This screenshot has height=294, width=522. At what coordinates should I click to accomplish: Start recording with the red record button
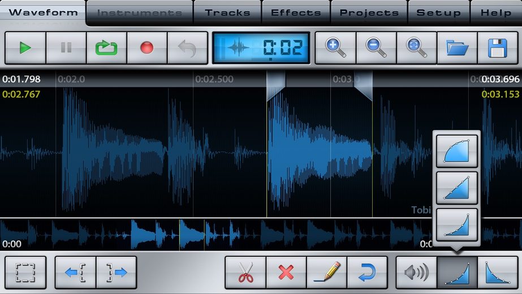[x=147, y=48]
